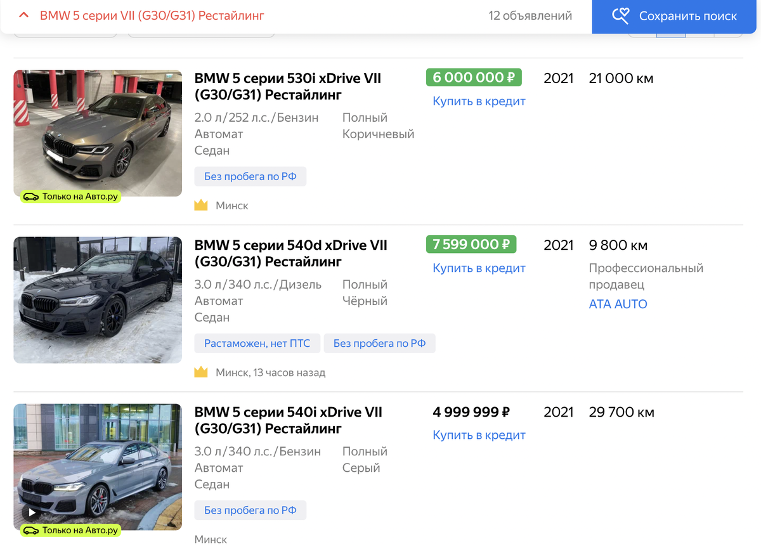Click Серый color text

click(x=361, y=468)
